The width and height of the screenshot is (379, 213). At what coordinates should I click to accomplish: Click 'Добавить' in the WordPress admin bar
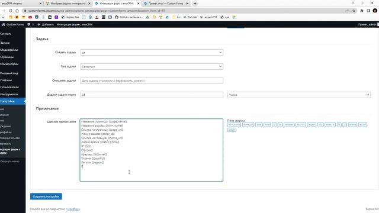(46, 24)
